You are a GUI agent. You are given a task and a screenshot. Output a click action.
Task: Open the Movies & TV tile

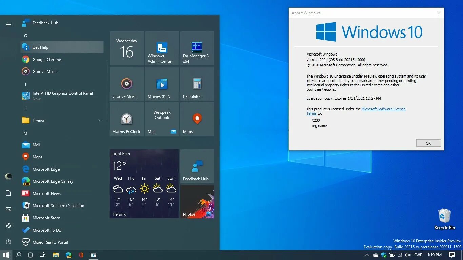[x=162, y=84]
